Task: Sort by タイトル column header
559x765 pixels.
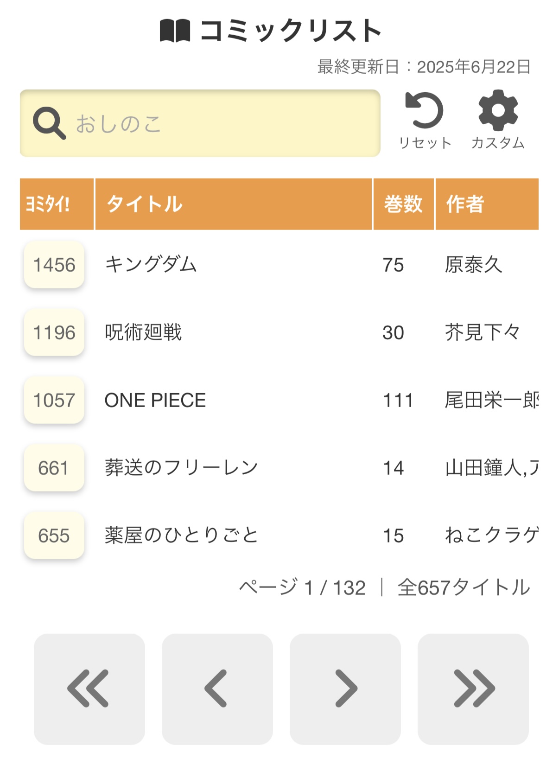Action: click(x=234, y=204)
